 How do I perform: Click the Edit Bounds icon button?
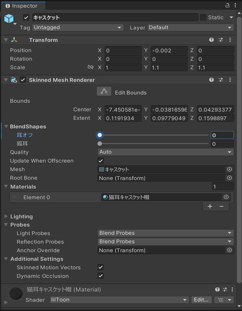point(104,92)
